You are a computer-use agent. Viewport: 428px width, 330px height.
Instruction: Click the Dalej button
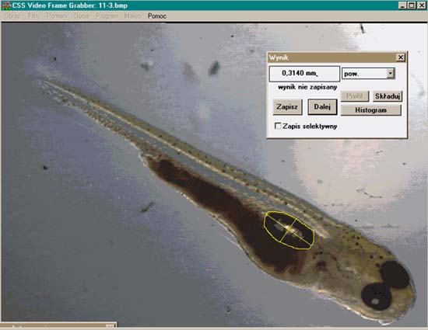(322, 106)
